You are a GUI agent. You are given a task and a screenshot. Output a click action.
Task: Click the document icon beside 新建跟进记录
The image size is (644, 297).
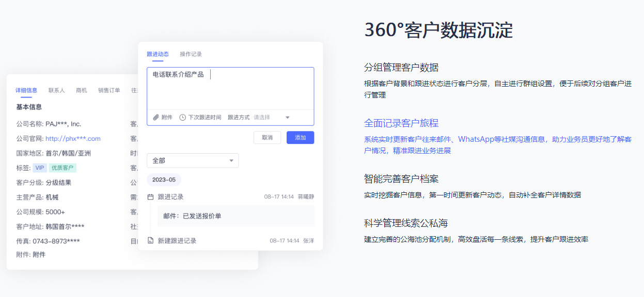point(151,241)
